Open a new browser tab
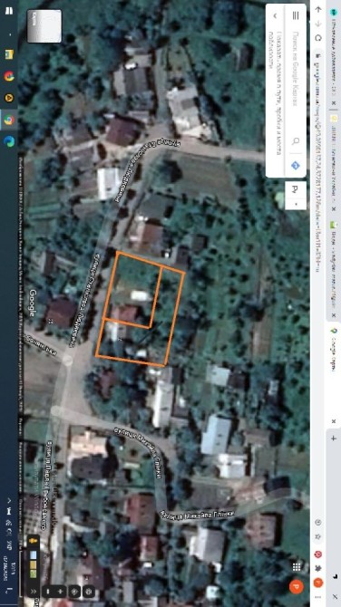Image resolution: width=341 pixels, height=607 pixels. pyautogui.click(x=333, y=438)
